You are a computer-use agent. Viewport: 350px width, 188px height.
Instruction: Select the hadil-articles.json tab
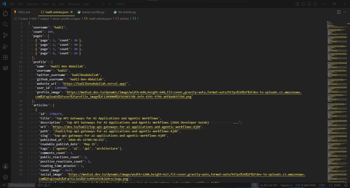tap(57, 12)
